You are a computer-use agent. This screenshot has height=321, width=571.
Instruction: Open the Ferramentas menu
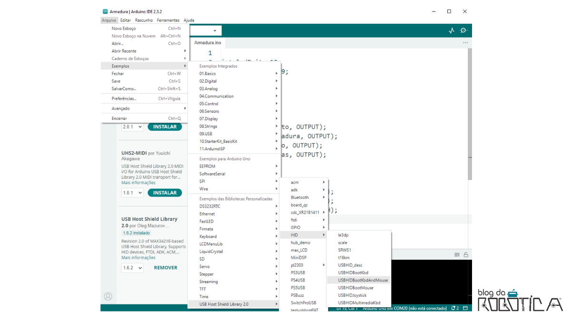click(x=168, y=20)
